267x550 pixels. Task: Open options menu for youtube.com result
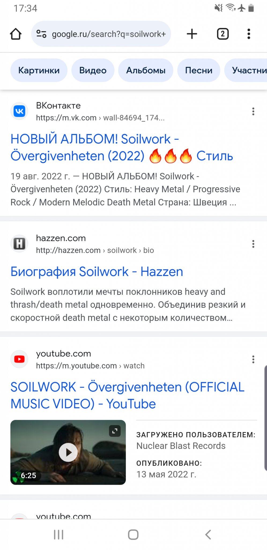(x=253, y=359)
